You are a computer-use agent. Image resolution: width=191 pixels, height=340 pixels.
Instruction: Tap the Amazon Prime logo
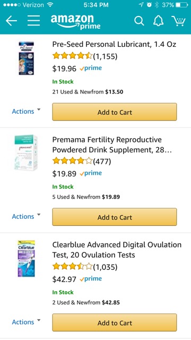75,22
